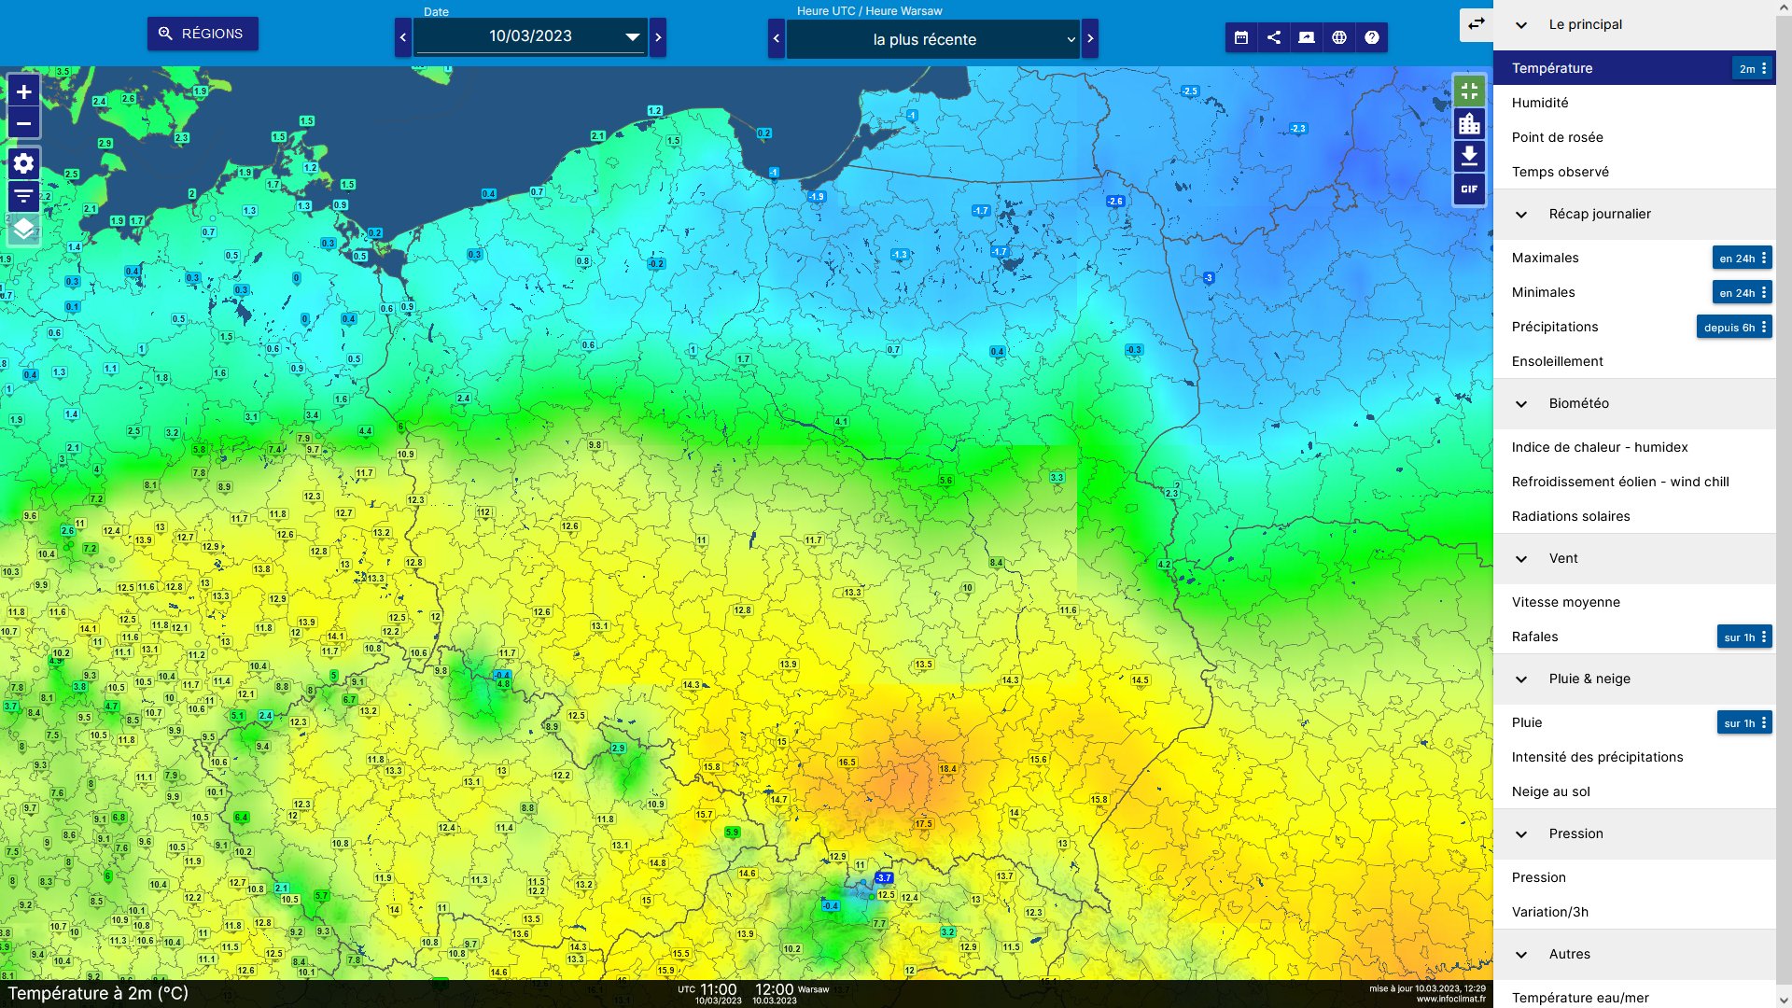Viewport: 1792px width, 1008px height.
Task: Go to the next date arrow
Action: (x=658, y=37)
